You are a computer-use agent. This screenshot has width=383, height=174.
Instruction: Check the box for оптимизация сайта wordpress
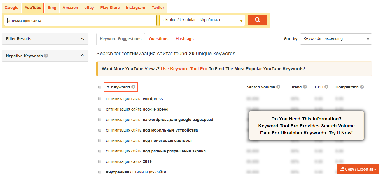click(100, 99)
